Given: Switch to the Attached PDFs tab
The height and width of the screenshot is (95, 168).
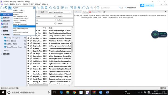Looking at the screenshot, I should (95, 12).
